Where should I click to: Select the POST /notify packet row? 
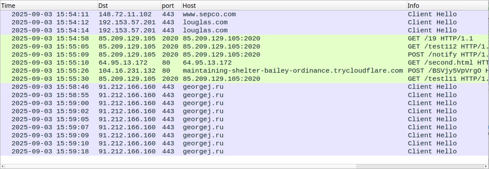(x=245, y=55)
